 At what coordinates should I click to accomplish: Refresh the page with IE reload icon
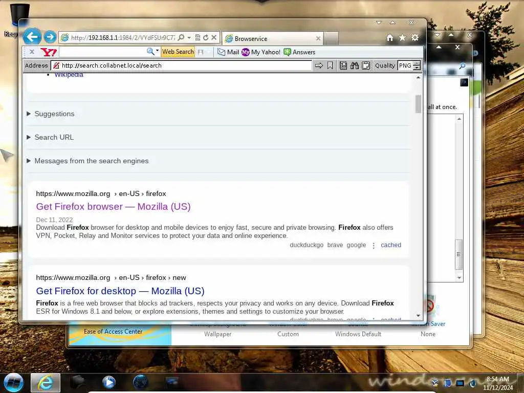tap(206, 37)
